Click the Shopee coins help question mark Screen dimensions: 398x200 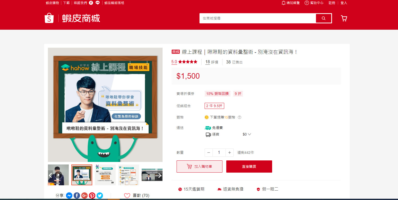tap(239, 117)
